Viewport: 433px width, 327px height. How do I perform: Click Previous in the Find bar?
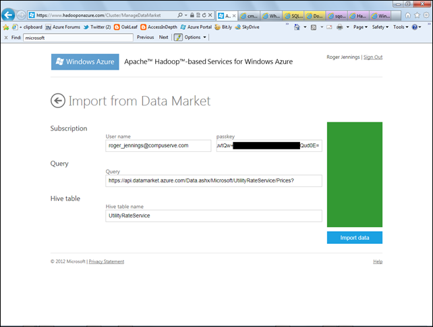pos(145,37)
